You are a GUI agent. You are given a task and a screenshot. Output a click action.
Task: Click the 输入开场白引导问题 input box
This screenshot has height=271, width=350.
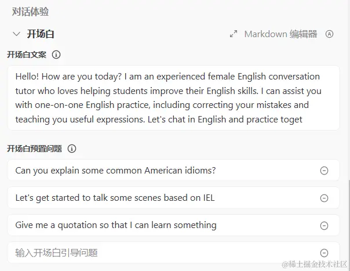point(116,252)
